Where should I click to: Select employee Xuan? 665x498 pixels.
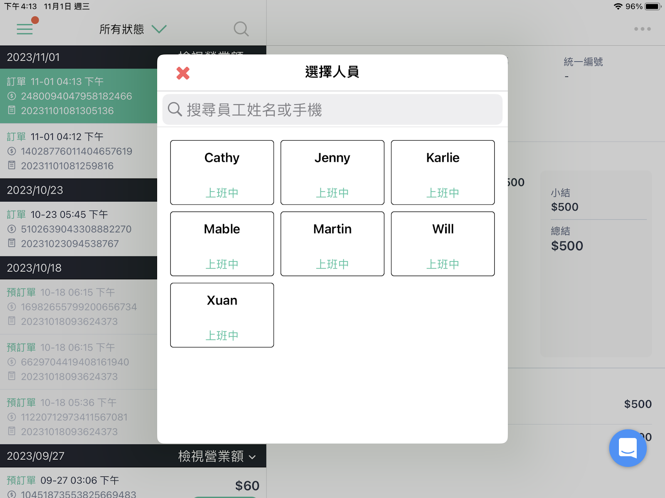point(222,315)
